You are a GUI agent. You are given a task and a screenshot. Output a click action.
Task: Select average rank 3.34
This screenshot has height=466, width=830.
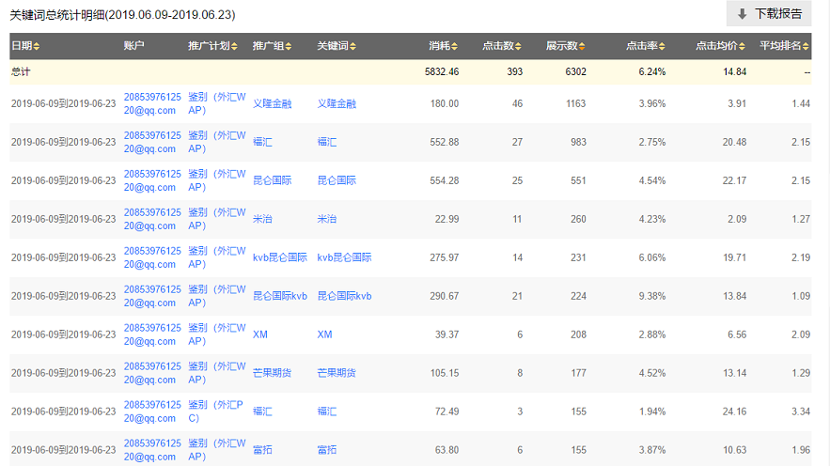click(801, 412)
